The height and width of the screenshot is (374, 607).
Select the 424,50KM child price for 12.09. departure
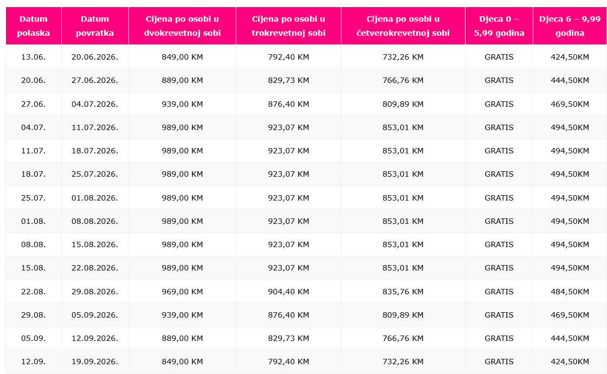click(x=570, y=362)
